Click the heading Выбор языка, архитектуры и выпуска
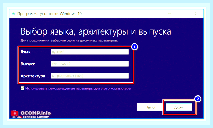Viewport: 213px width, 128px height. pos(96,32)
